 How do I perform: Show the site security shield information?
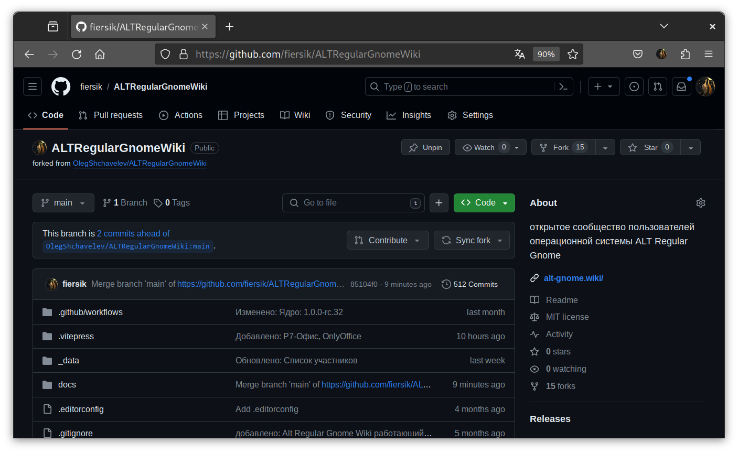(165, 54)
